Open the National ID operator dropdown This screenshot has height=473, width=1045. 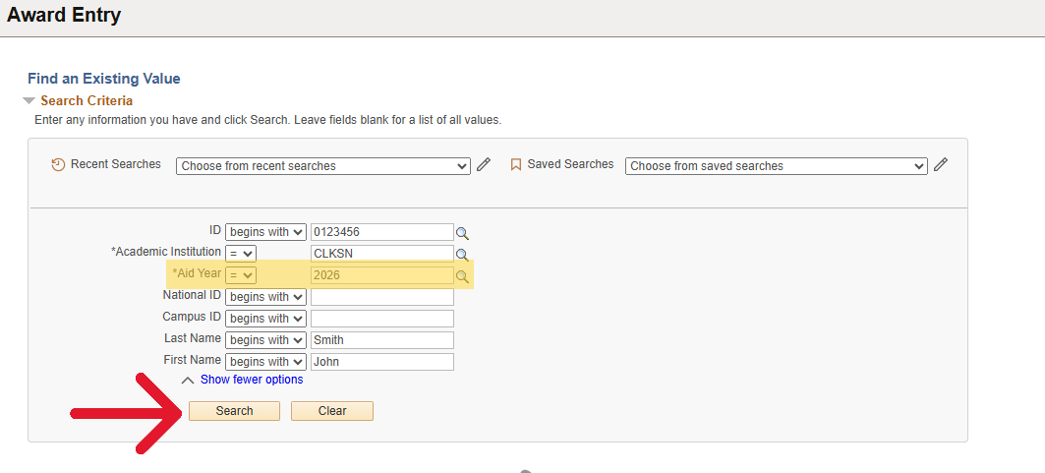pos(264,297)
